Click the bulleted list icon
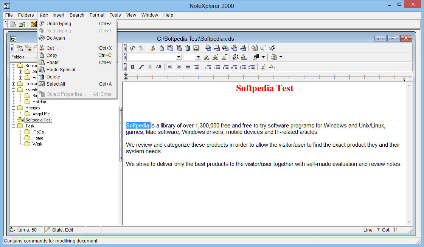 208,67
